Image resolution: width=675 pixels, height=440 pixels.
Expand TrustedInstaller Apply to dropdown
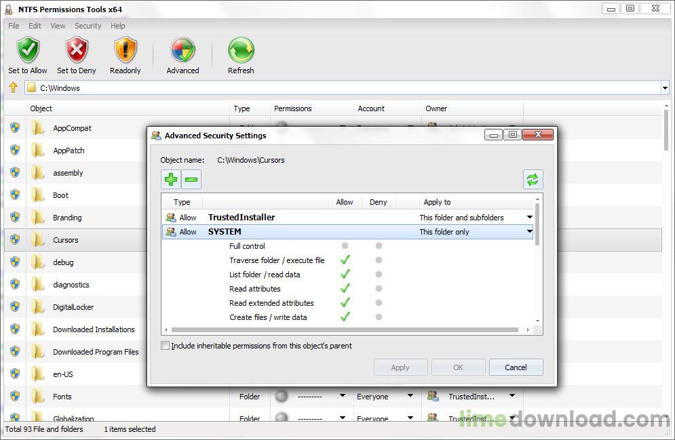529,218
